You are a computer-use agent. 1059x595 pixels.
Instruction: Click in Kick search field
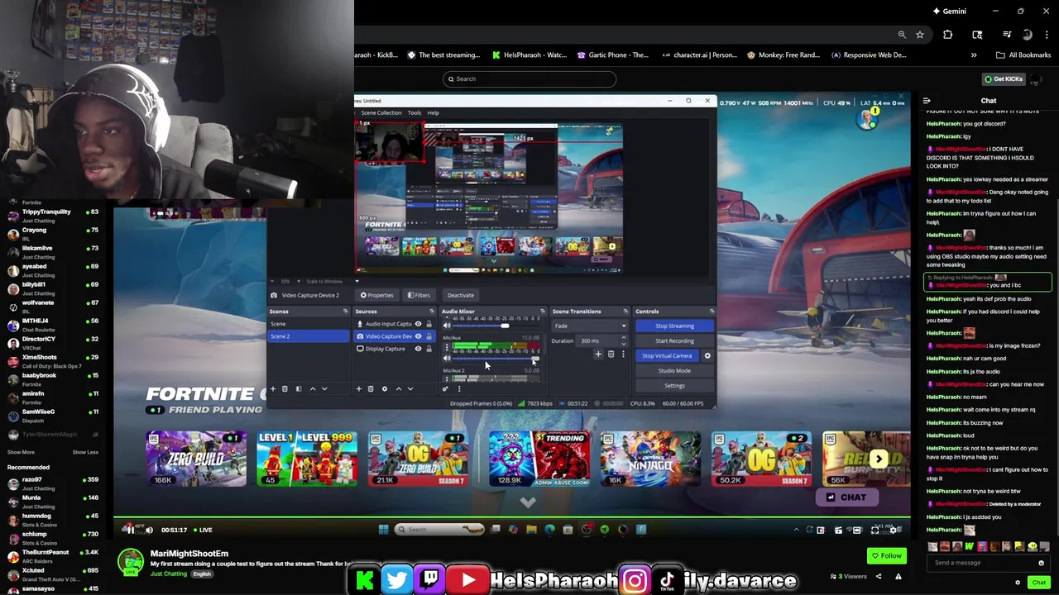529,79
